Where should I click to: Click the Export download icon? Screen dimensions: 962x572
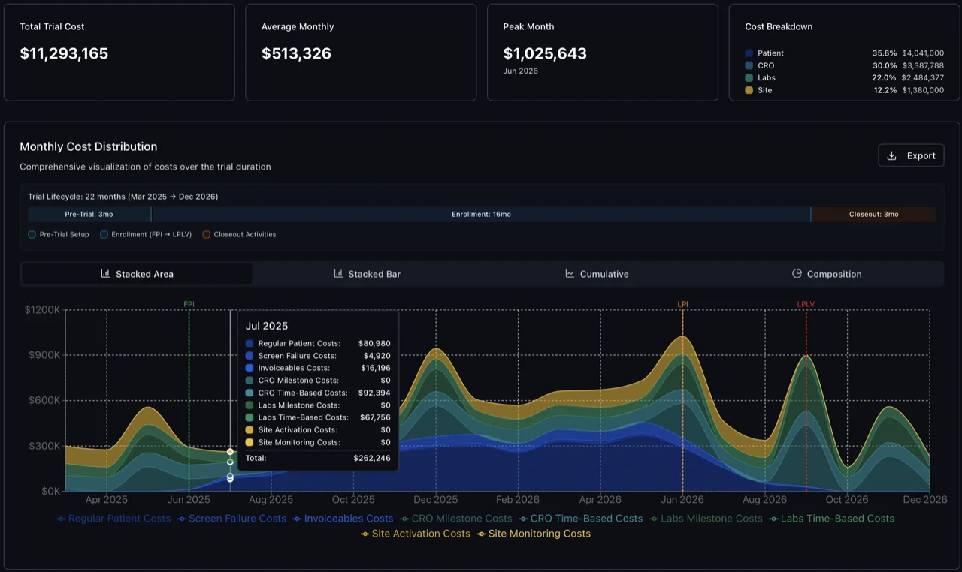(894, 155)
